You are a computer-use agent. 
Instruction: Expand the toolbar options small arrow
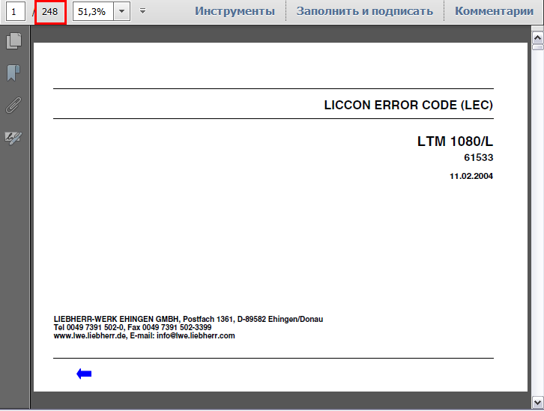click(x=142, y=11)
